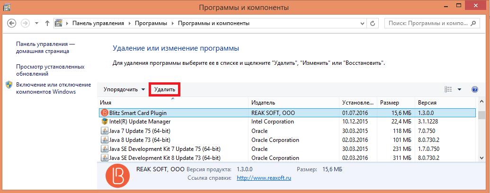Expand the address bar history dropdown

361,23
